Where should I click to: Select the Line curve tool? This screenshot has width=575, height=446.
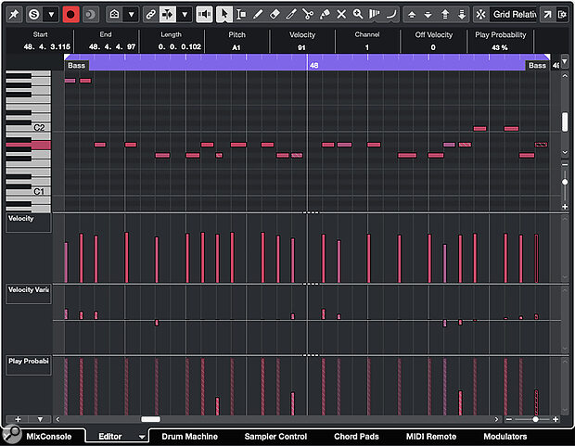[x=391, y=15]
